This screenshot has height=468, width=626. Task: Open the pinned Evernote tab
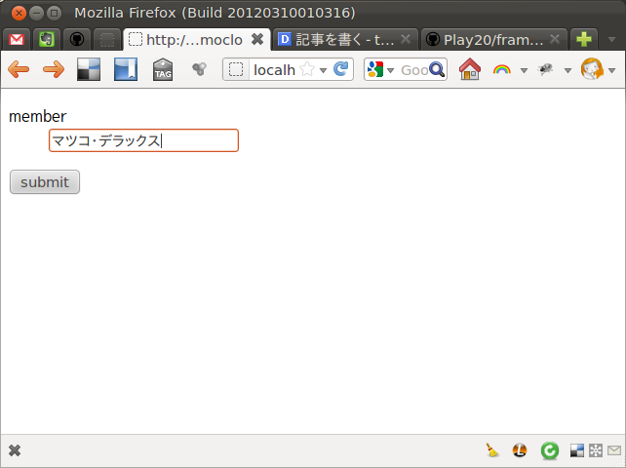pos(46,40)
